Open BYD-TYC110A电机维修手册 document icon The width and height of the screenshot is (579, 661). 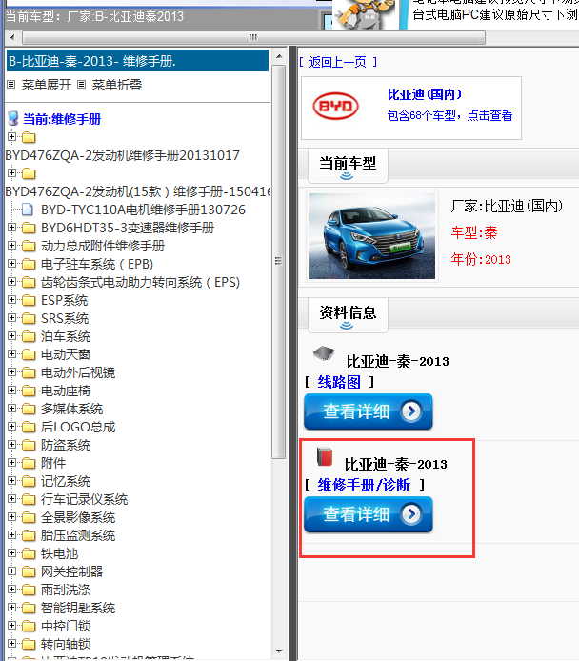pos(28,210)
